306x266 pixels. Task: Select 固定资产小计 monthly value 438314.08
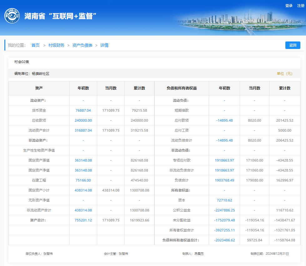(111, 190)
